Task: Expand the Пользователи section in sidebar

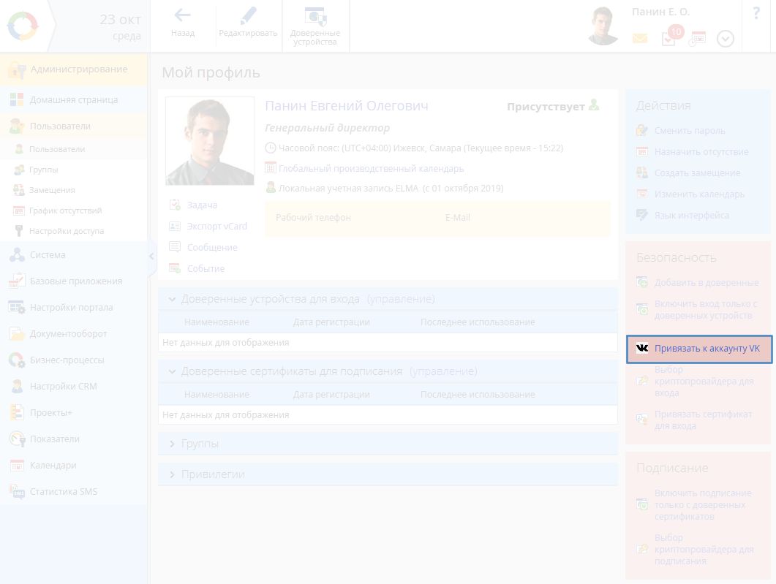Action: [74, 126]
